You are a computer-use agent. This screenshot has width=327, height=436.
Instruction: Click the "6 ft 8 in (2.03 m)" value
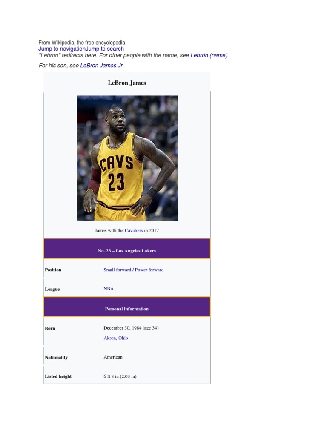coord(120,376)
